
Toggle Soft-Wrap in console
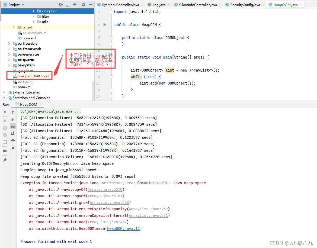[13, 126]
